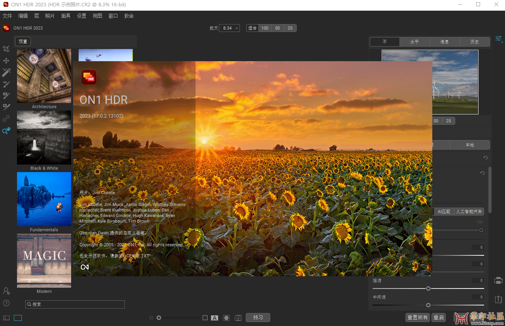505x326 pixels.
Task: Click the AI匹配 button
Action: pos(444,212)
